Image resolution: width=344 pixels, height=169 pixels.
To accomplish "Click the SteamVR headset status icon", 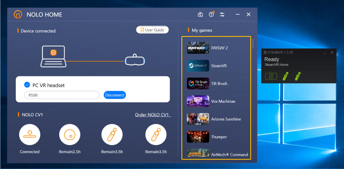I will 271,76.
